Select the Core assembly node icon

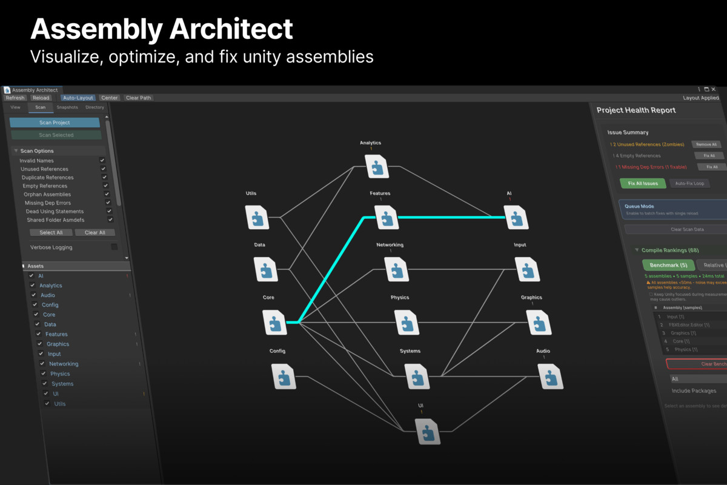pyautogui.click(x=276, y=323)
